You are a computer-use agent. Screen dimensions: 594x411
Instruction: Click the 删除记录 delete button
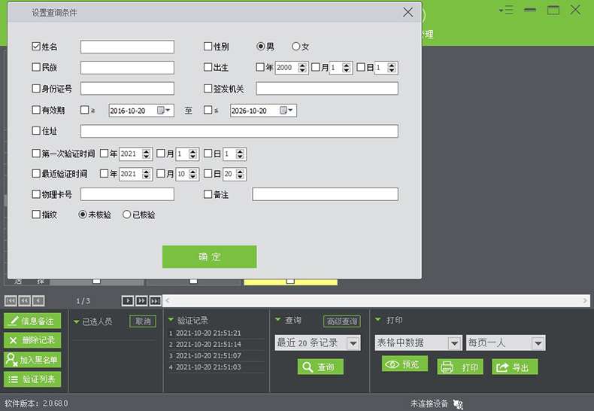(x=33, y=340)
